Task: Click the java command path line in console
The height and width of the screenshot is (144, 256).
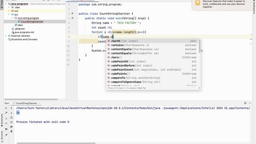Action: (133, 108)
